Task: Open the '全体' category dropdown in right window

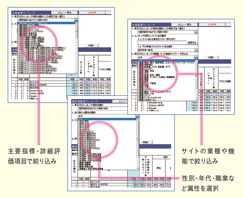Action: pos(196,58)
